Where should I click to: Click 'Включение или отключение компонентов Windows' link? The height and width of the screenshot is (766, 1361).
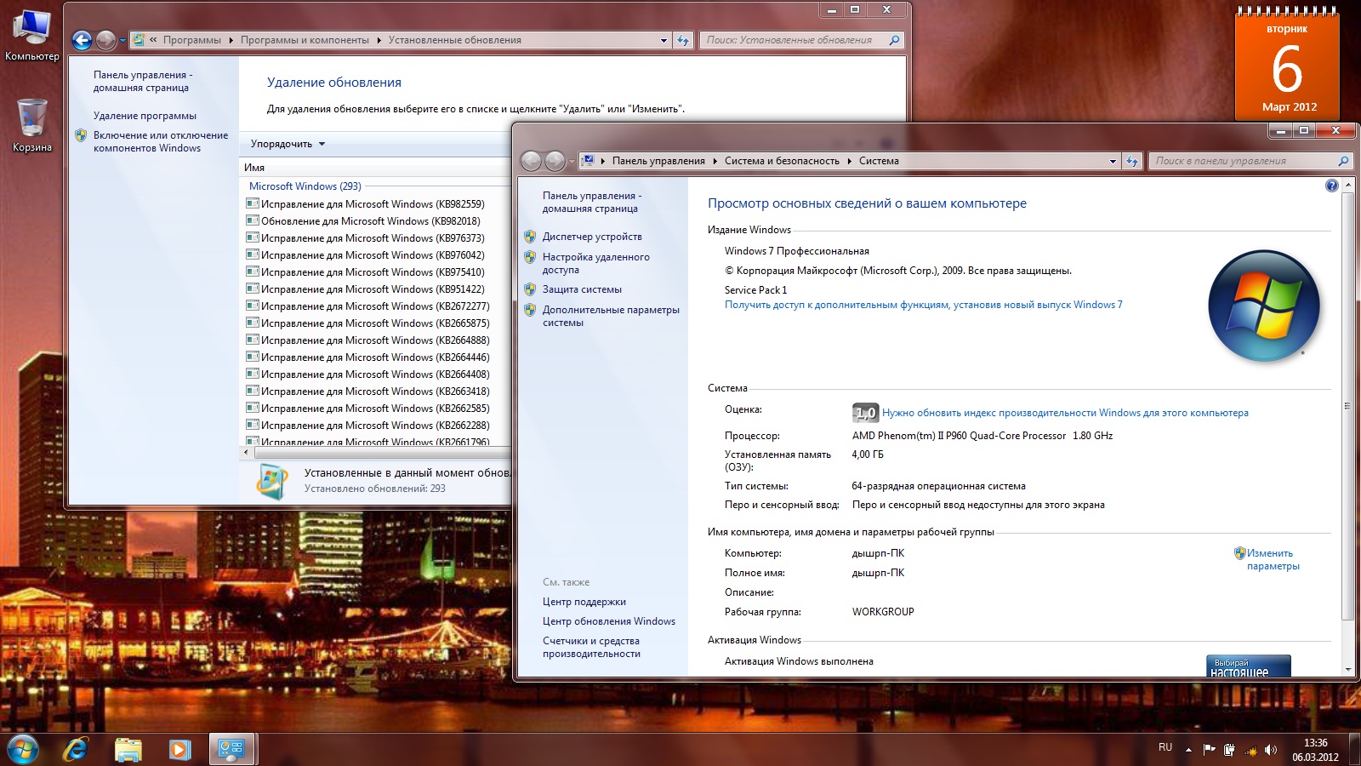point(161,141)
